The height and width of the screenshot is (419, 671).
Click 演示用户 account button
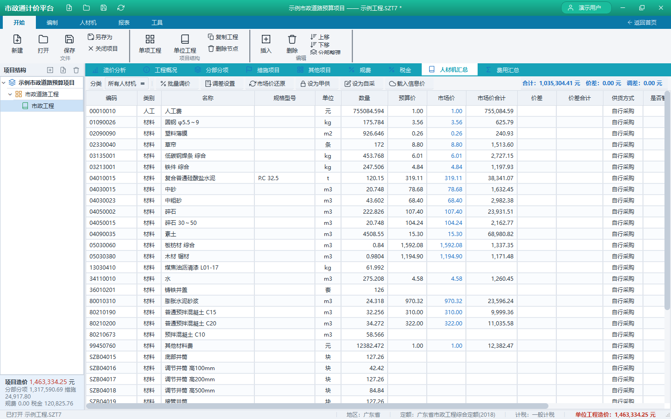click(586, 8)
